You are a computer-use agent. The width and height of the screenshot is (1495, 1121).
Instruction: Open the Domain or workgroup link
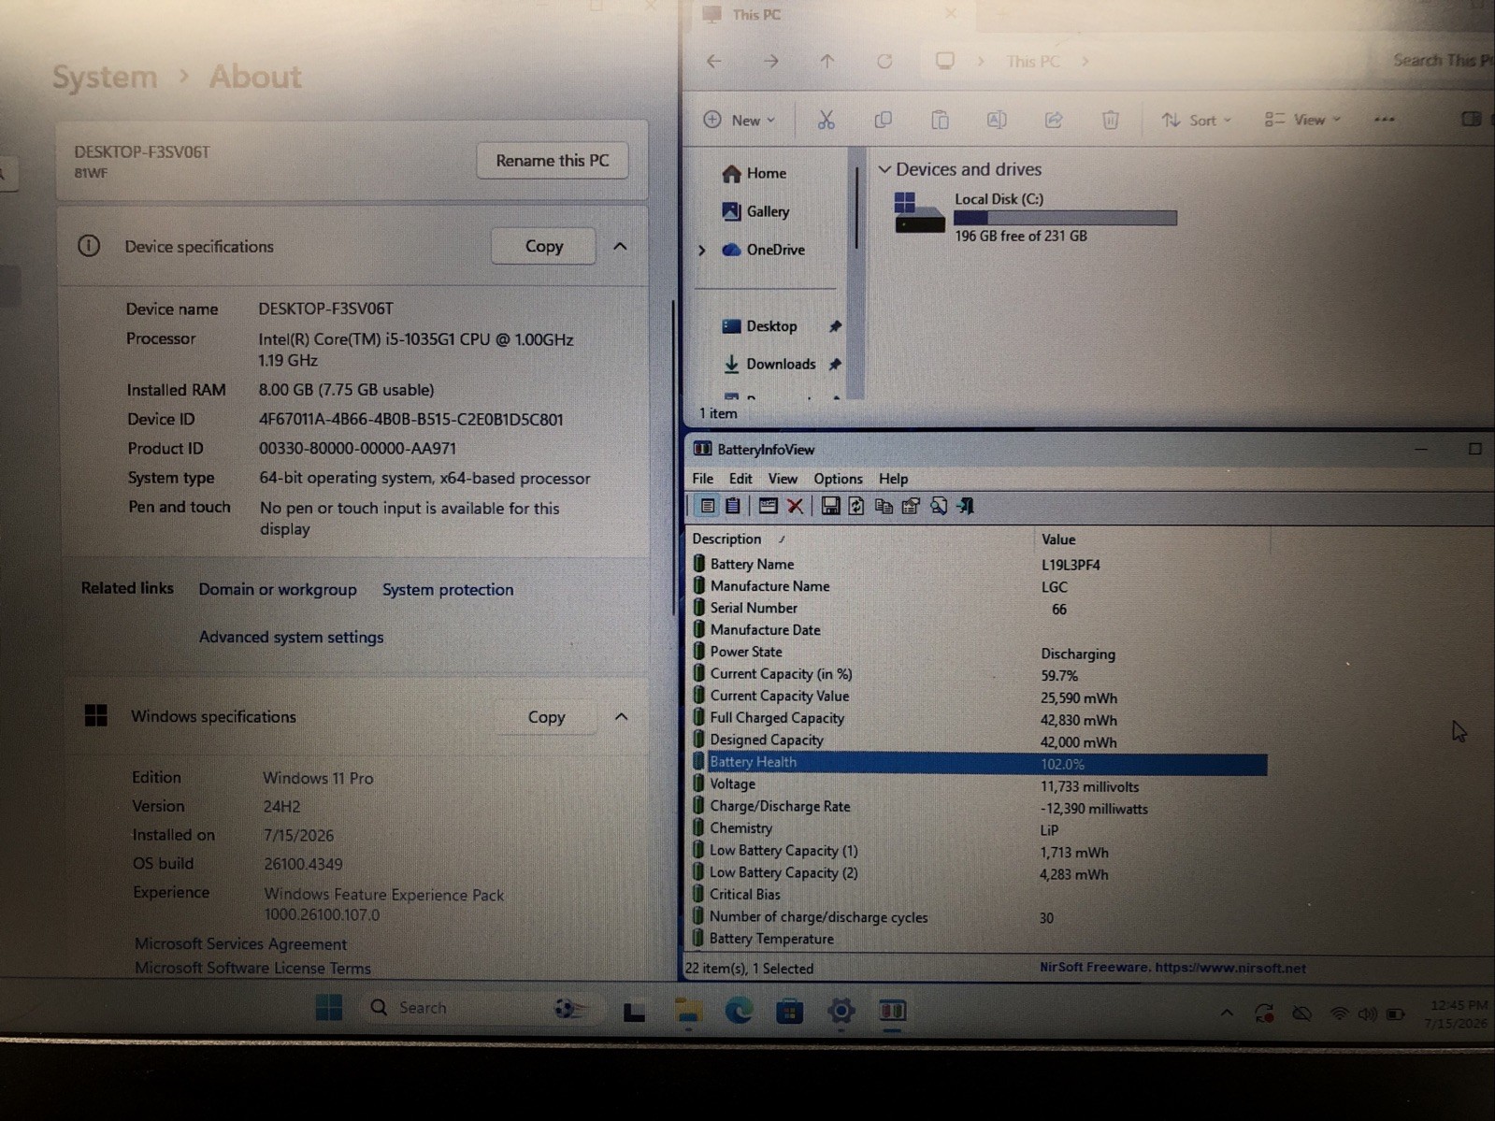click(278, 590)
